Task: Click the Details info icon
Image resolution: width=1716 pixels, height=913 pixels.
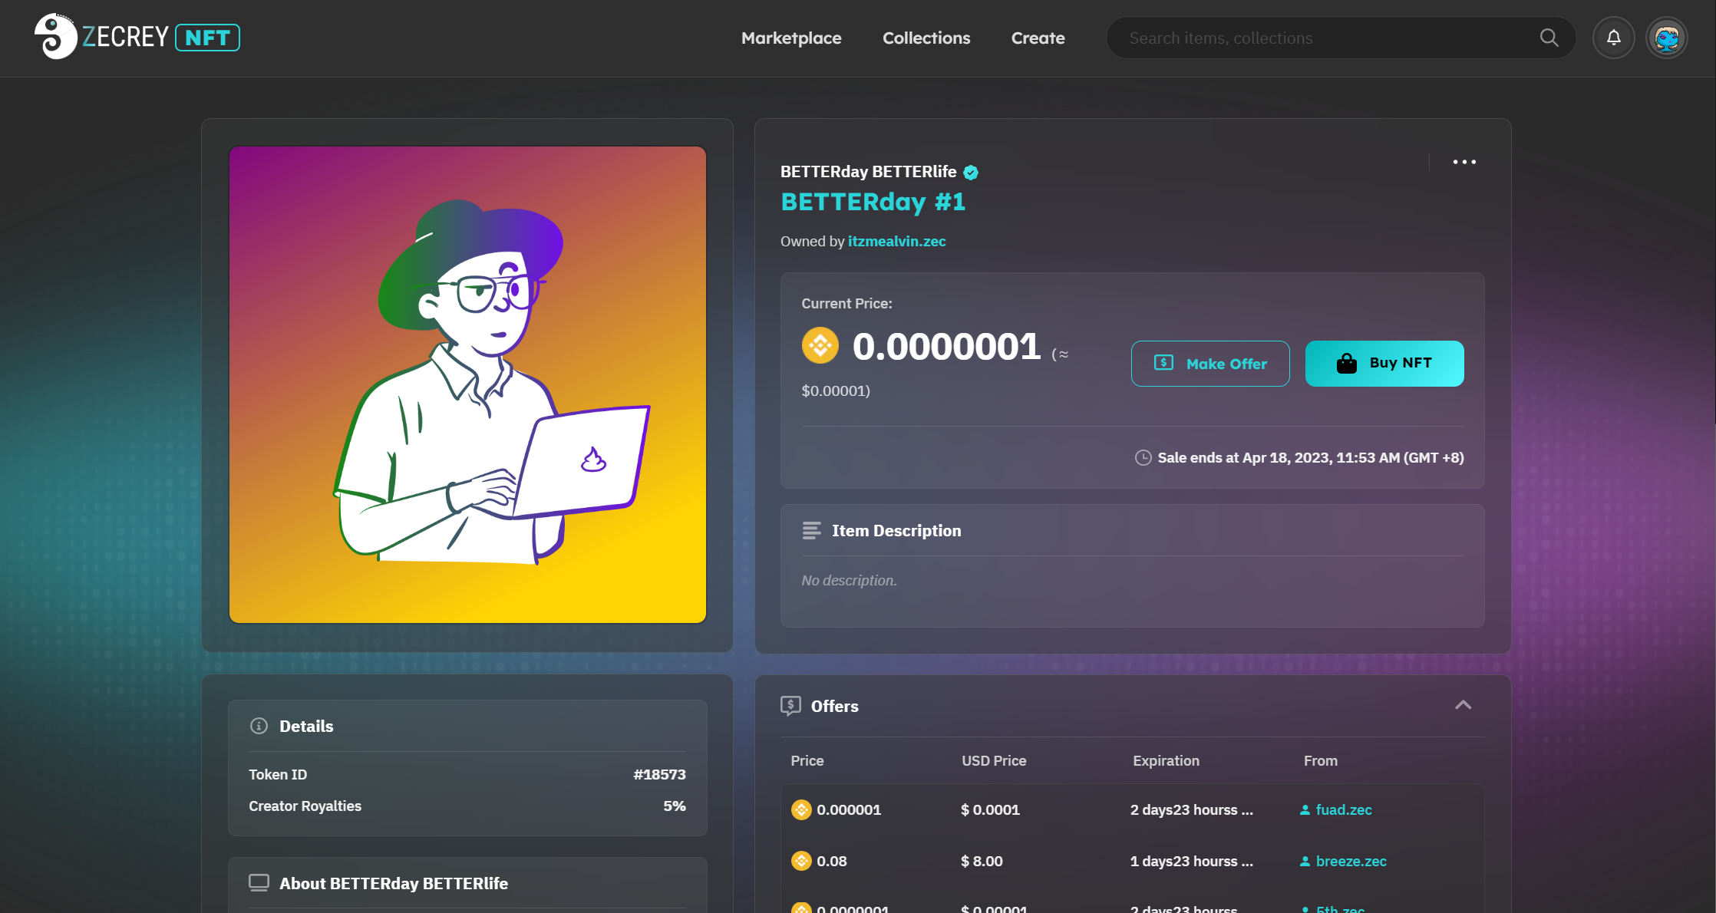Action: coord(259,726)
